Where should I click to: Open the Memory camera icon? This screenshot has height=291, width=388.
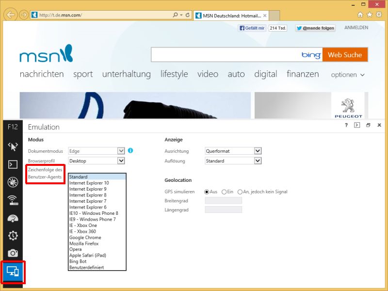click(x=13, y=253)
